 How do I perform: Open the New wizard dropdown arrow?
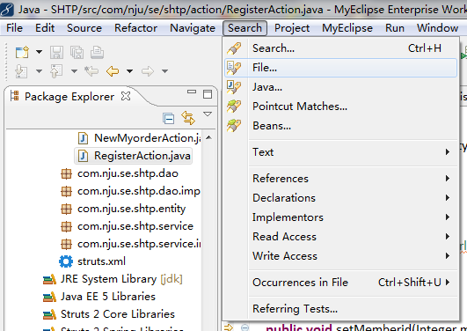(x=39, y=52)
